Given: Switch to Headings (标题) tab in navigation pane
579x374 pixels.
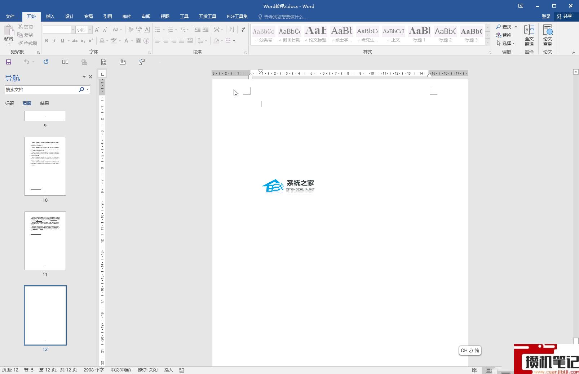Looking at the screenshot, I should [x=9, y=103].
